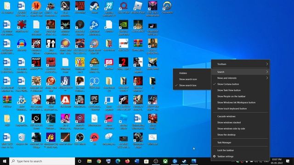Click the Type here to search box
Viewport: 294px width, 165px height.
tap(42, 161)
